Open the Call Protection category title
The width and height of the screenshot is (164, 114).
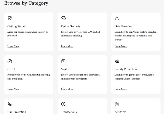click(x=17, y=112)
